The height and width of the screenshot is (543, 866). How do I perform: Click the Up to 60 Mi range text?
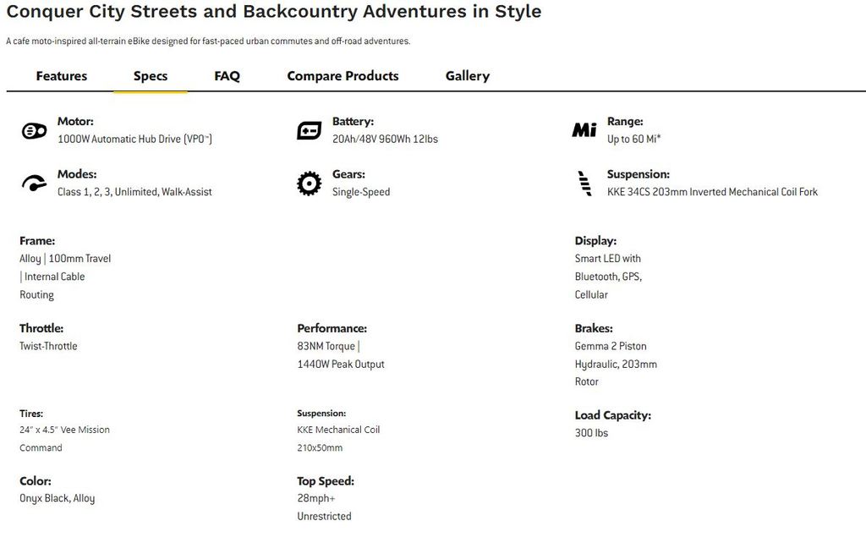pos(634,139)
